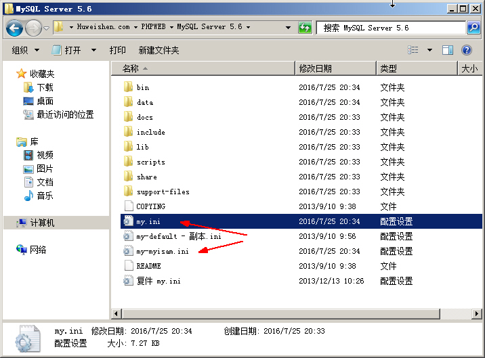Sort by 修改日期 column header
This screenshot has height=358, width=485.
coord(316,68)
